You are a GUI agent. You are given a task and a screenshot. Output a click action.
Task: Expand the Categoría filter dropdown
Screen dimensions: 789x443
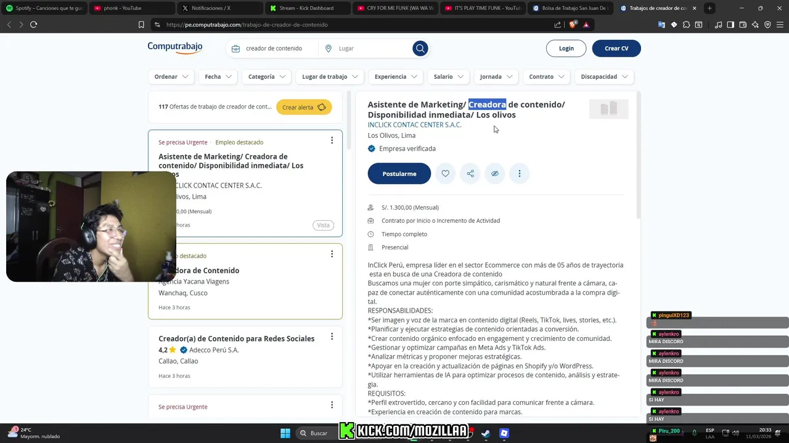(267, 76)
